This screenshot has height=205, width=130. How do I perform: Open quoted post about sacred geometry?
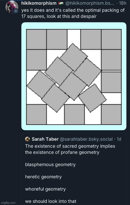tap(74, 169)
